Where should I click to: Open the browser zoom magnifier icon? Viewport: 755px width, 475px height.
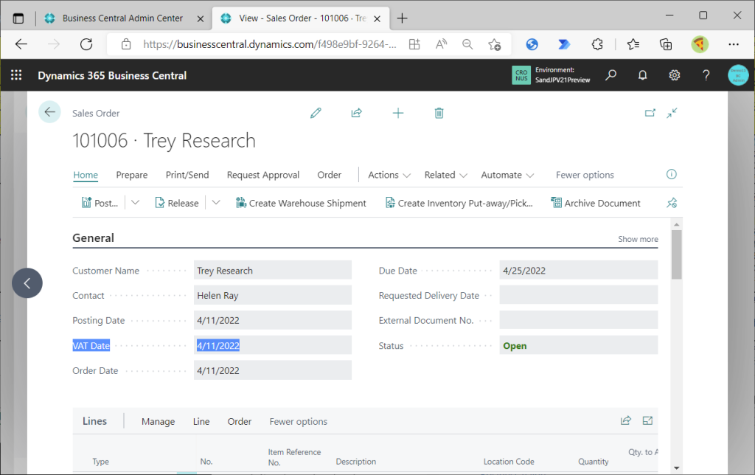point(467,44)
